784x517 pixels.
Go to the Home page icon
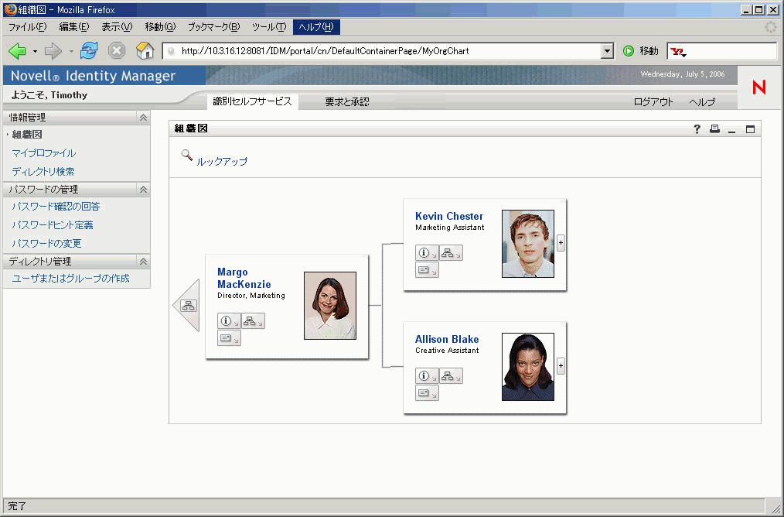click(x=145, y=50)
